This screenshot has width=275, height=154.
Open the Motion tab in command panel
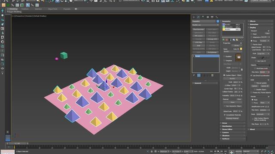208,17
